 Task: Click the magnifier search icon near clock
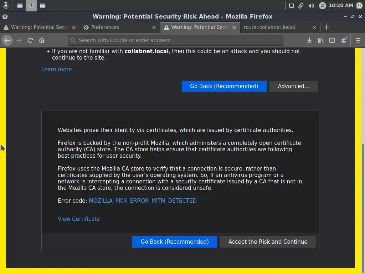322,6
